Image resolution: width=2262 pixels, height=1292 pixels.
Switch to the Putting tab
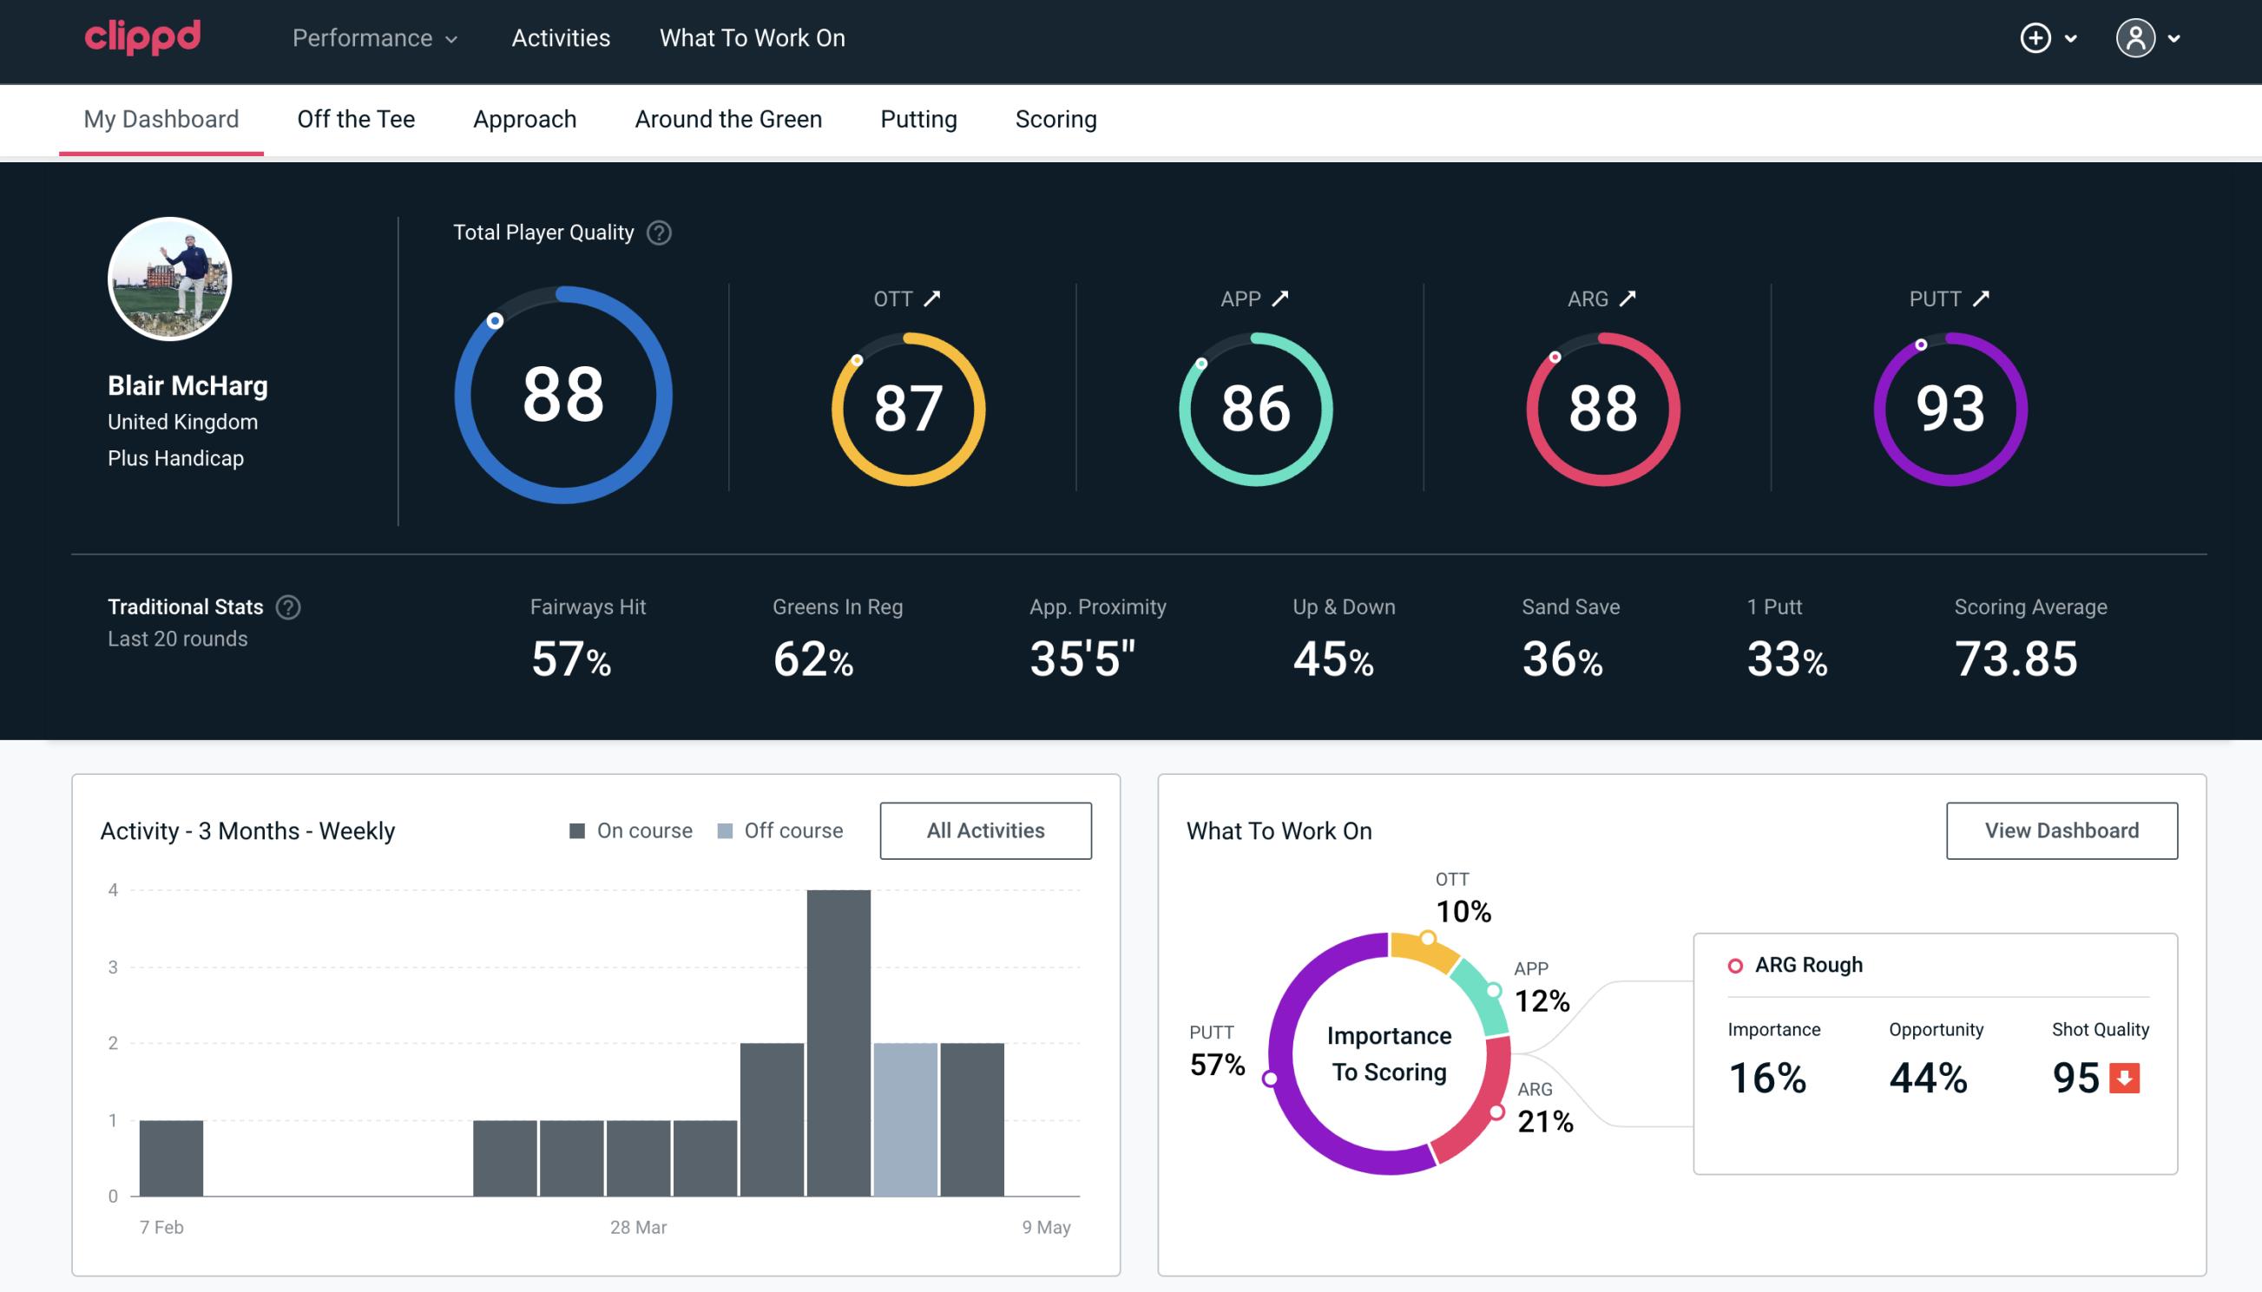918,118
